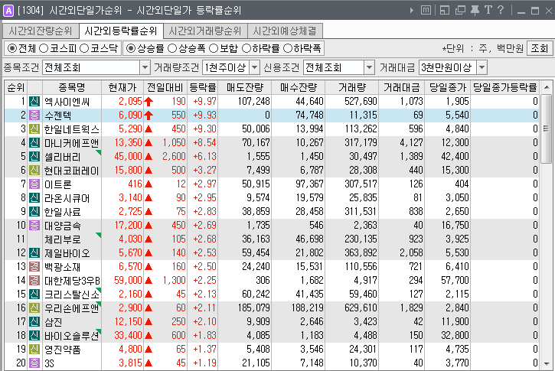555x371 pixels.
Task: Open help with the question mark icon
Action: (x=501, y=10)
